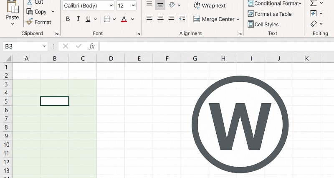Select row 10 header
The image size is (334, 178).
[x=6, y=145]
